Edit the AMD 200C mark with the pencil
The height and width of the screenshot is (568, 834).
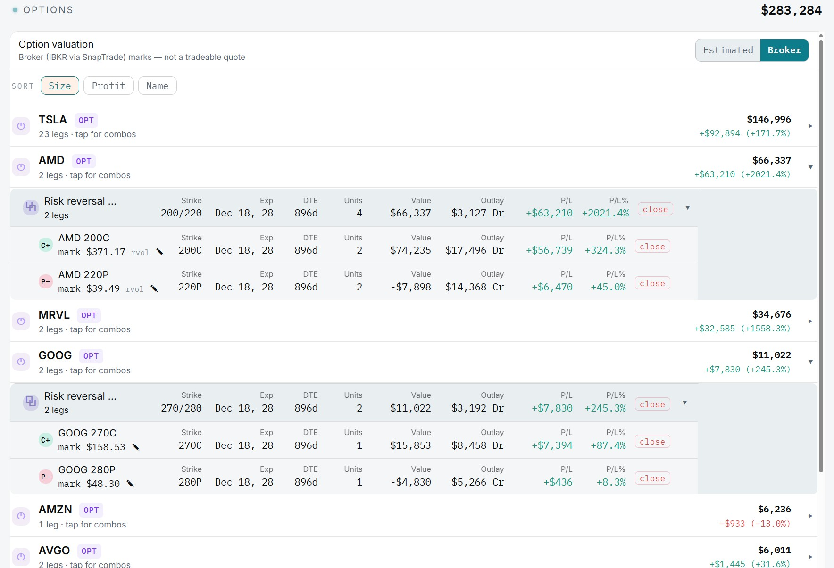point(160,252)
